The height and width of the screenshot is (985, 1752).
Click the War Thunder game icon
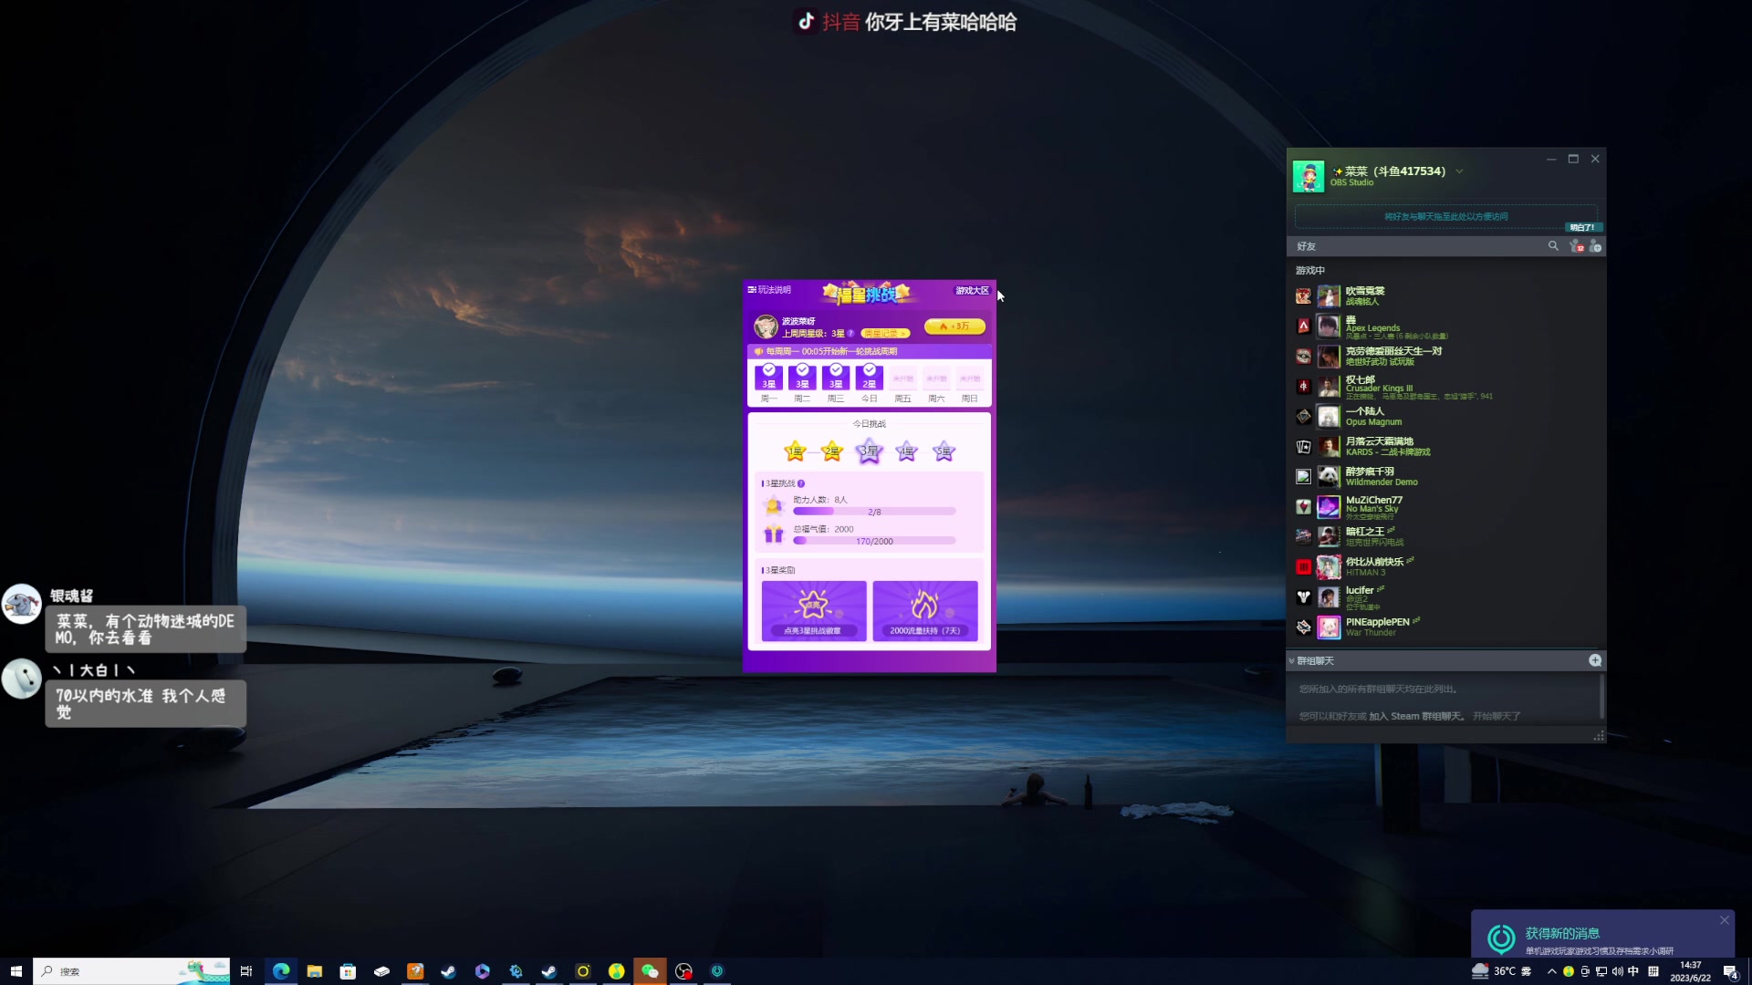click(1303, 627)
